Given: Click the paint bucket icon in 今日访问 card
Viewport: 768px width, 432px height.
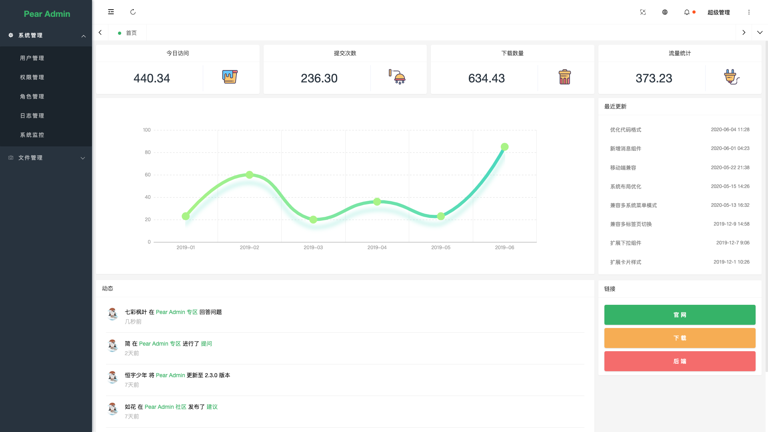Looking at the screenshot, I should pos(230,77).
